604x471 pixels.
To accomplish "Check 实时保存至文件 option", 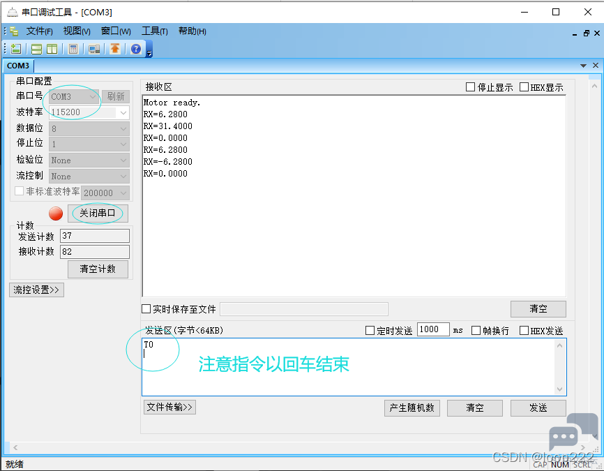I will [x=146, y=309].
